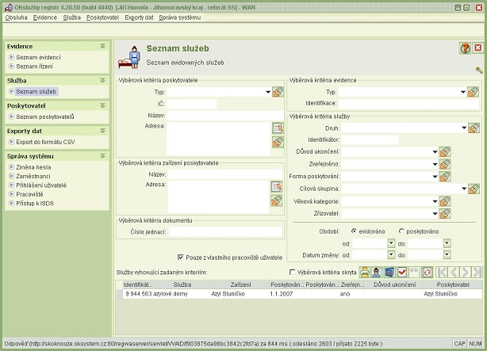Image resolution: width=487 pixels, height=351 pixels.
Task: Check 'Výběrová kritéria skryta' checkbox
Action: (292, 272)
